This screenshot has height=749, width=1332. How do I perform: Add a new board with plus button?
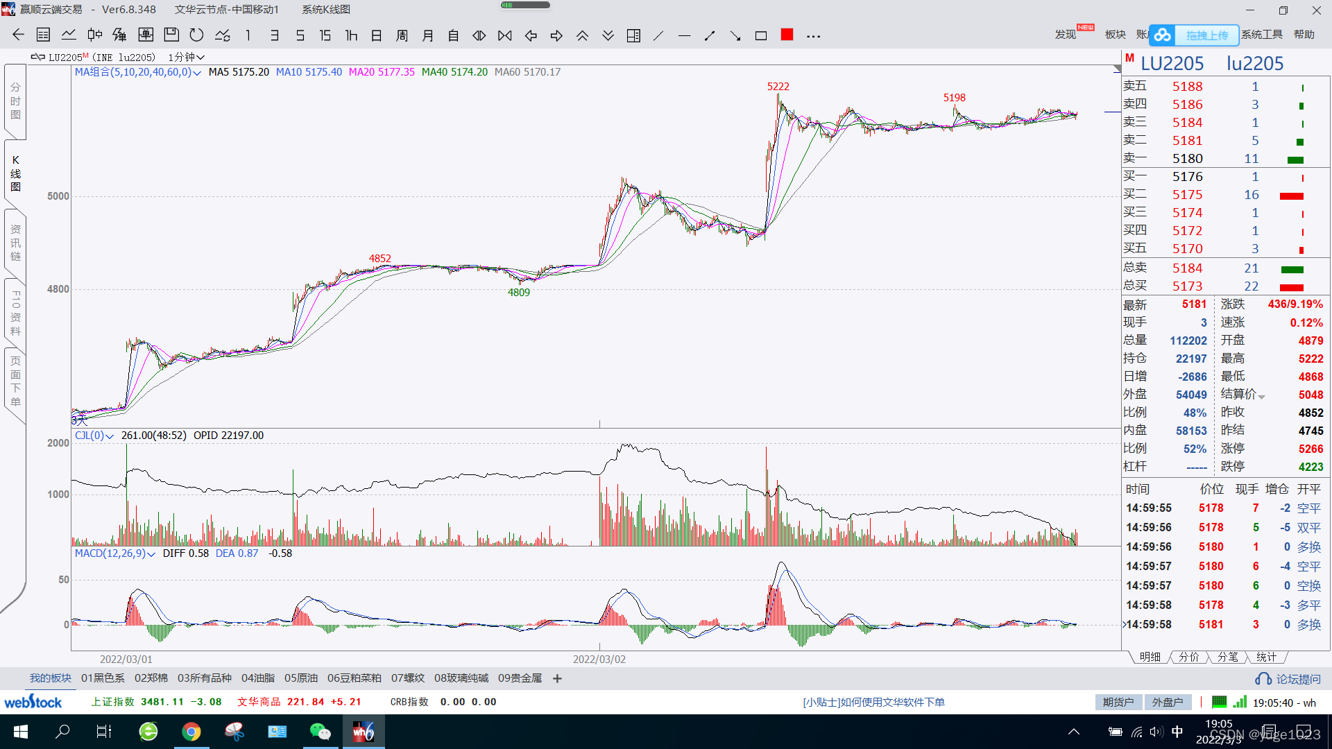point(557,678)
